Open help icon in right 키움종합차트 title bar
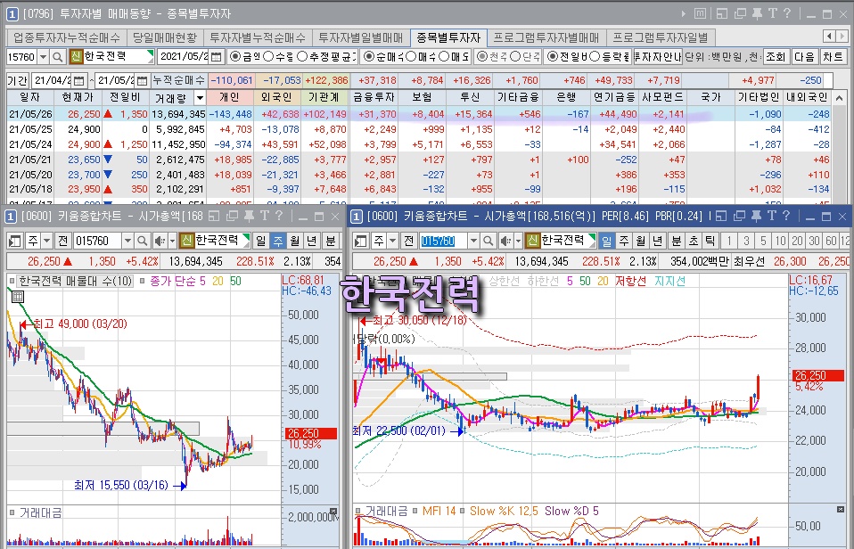854x549 pixels. coord(786,217)
